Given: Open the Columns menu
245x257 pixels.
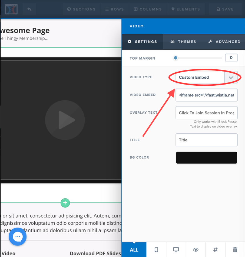Looking at the screenshot, I should pyautogui.click(x=148, y=9).
